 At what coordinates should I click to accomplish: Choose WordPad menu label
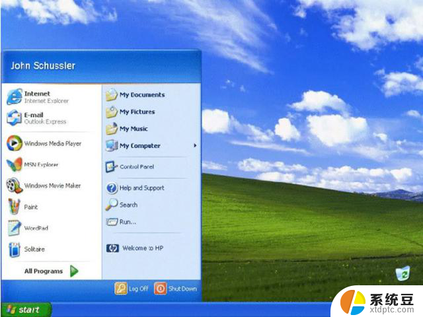tap(36, 228)
